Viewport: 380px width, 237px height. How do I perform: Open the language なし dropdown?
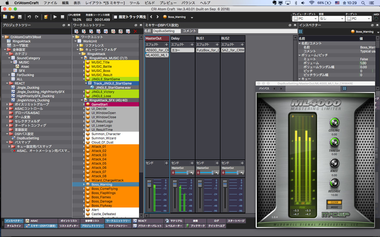click(x=332, y=19)
